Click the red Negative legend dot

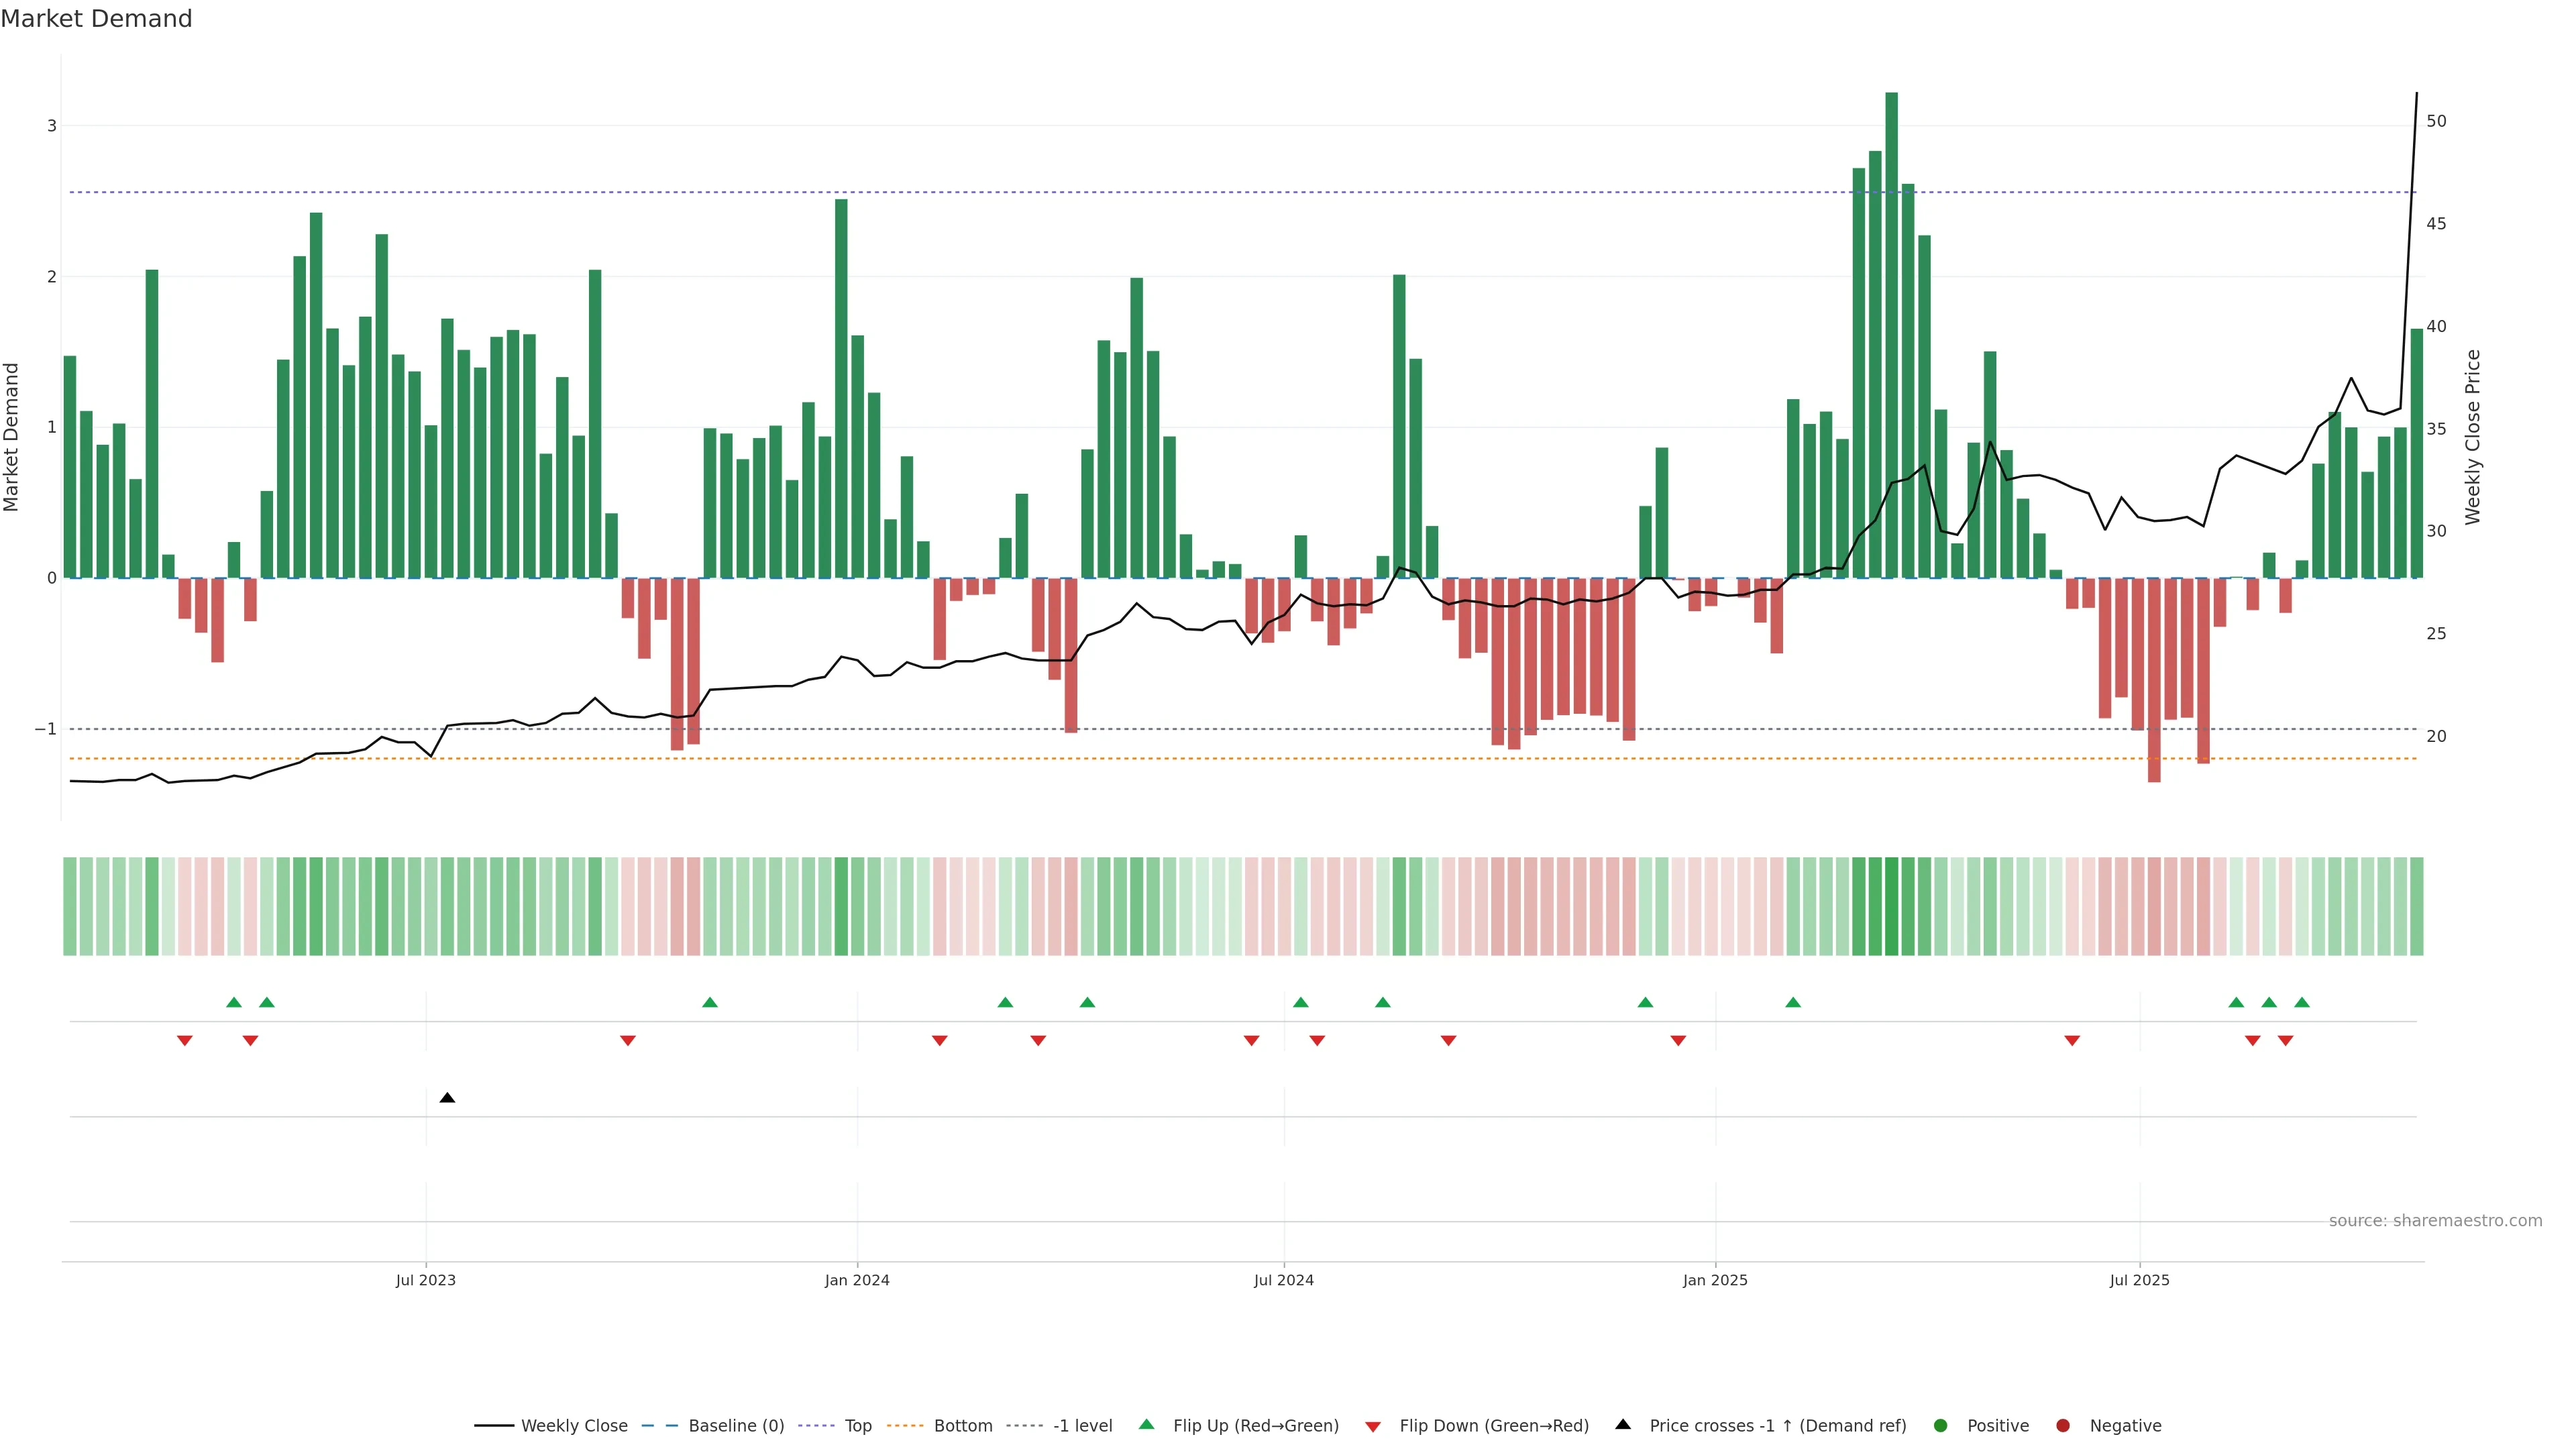(2062, 1425)
